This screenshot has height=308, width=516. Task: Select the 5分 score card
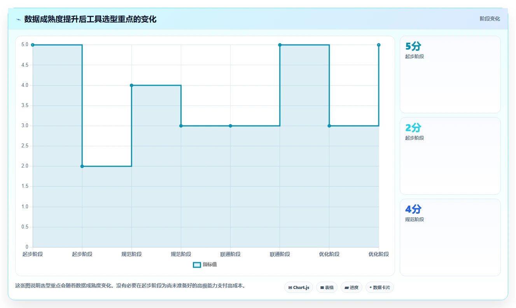tap(450, 74)
